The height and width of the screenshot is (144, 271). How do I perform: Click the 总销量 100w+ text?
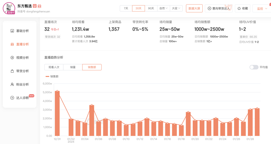click(168, 41)
